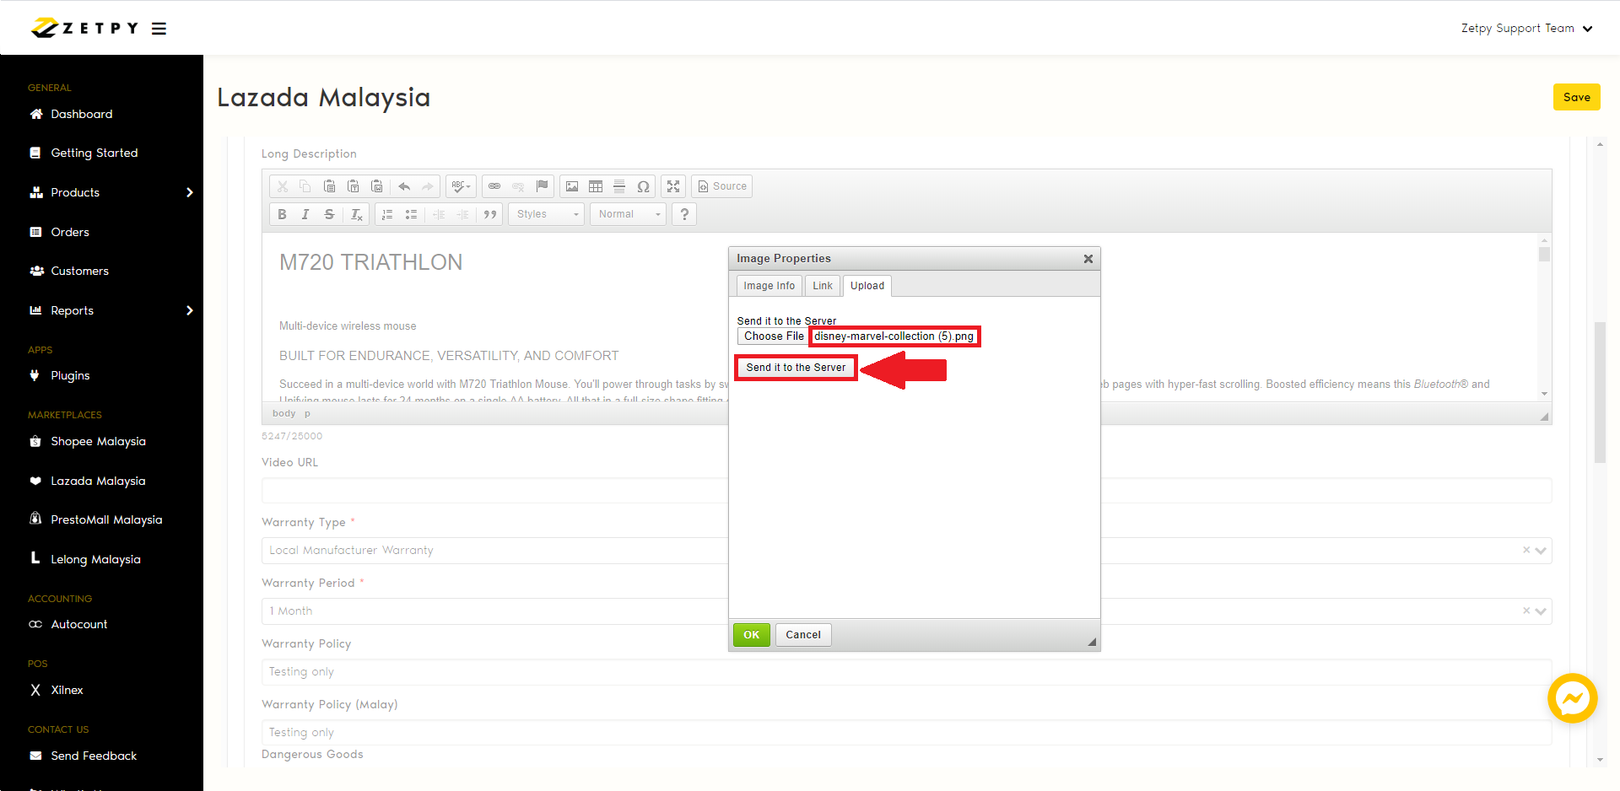Click the Choose File button
1620x791 pixels.
pos(774,336)
